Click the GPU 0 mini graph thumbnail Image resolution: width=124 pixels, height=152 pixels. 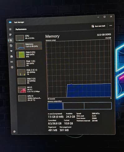(22, 98)
